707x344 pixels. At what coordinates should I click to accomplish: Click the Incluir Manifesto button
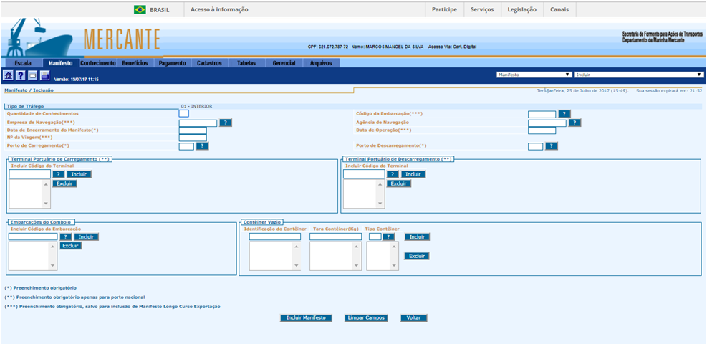tap(306, 317)
